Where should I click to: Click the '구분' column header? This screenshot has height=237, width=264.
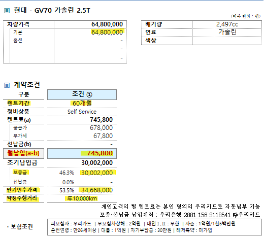pos(24,94)
